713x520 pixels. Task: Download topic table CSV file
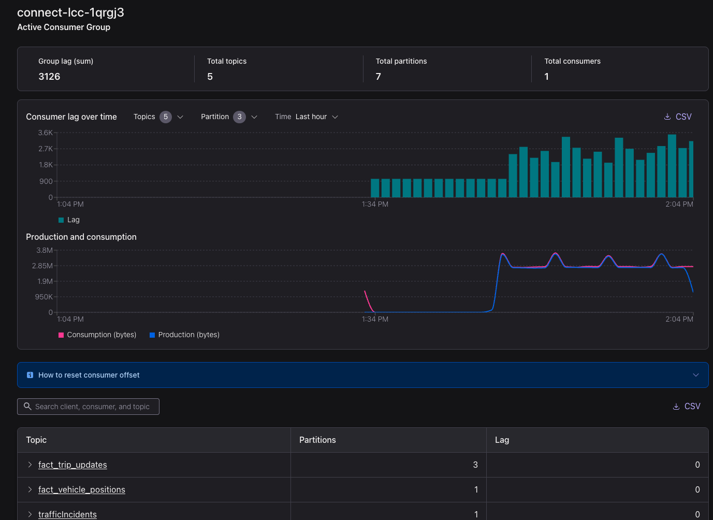pyautogui.click(x=686, y=407)
